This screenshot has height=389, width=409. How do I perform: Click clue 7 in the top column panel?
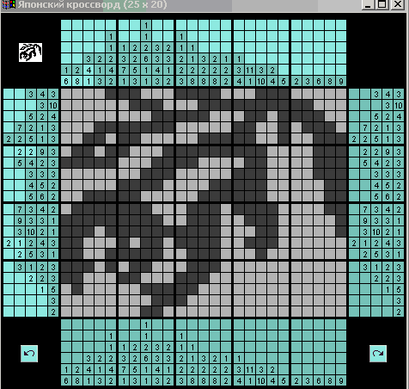tap(124, 71)
